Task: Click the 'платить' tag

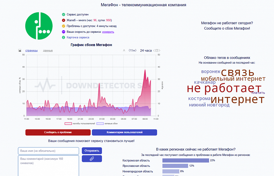Action: click(258, 93)
